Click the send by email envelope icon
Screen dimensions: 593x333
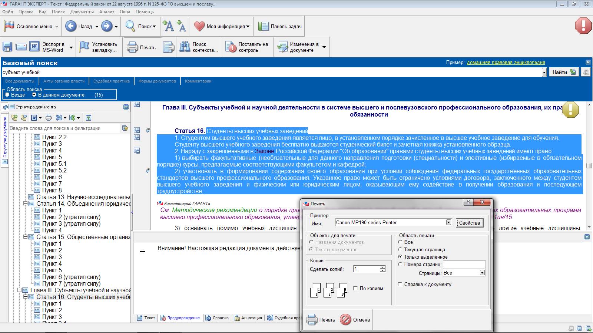[21, 47]
